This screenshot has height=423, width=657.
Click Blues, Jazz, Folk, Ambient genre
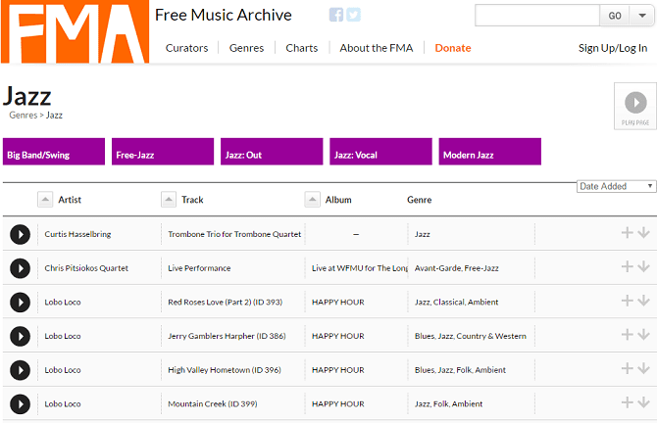coord(461,370)
